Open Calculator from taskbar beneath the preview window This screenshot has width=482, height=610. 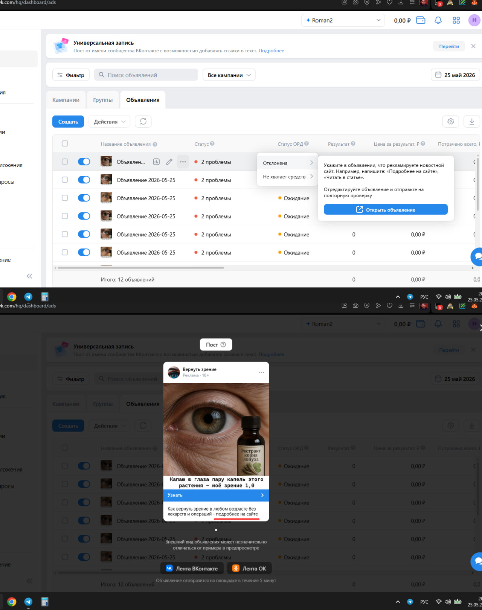(x=45, y=602)
